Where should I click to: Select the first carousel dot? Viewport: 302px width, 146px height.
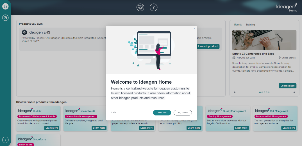(x=260, y=92)
